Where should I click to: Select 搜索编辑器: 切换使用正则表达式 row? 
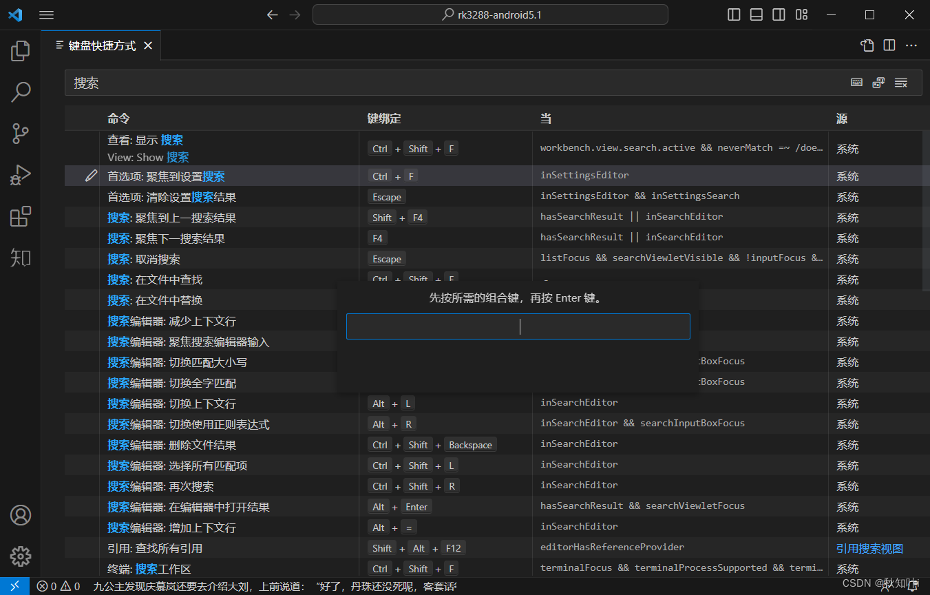tap(493, 424)
